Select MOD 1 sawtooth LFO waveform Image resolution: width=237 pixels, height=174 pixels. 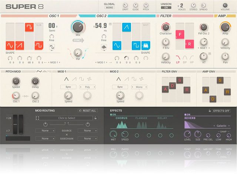pyautogui.click(x=74, y=79)
